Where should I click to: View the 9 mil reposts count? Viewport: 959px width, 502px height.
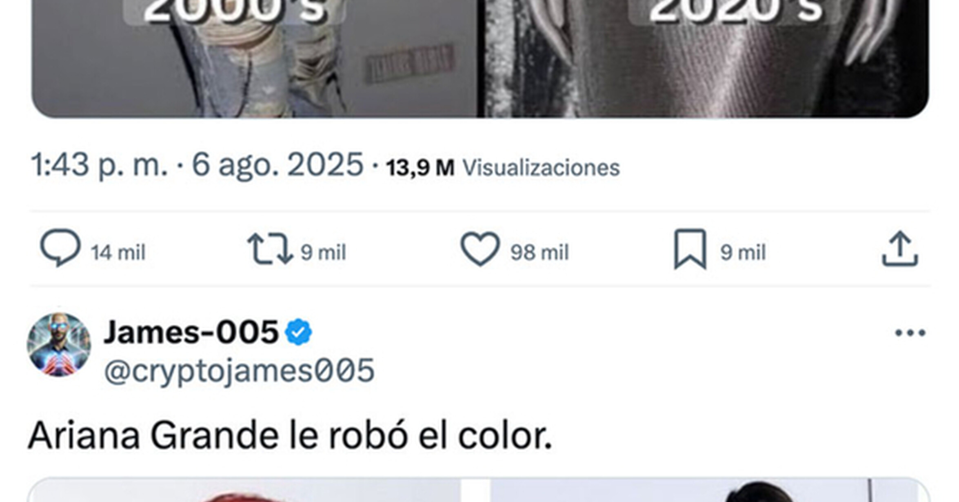tap(323, 252)
